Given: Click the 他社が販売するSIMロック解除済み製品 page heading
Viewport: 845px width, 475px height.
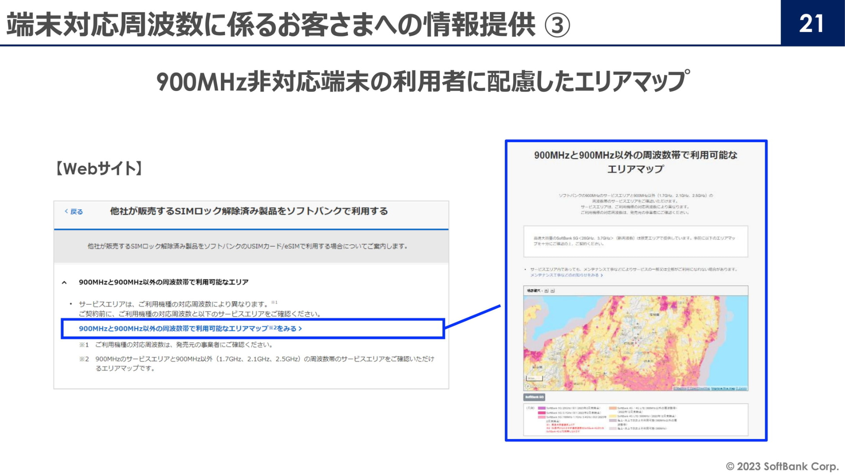Looking at the screenshot, I should pos(249,211).
